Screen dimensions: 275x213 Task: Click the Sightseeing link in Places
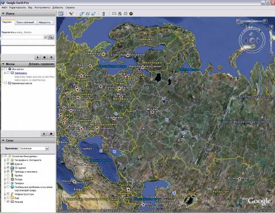(x=21, y=73)
